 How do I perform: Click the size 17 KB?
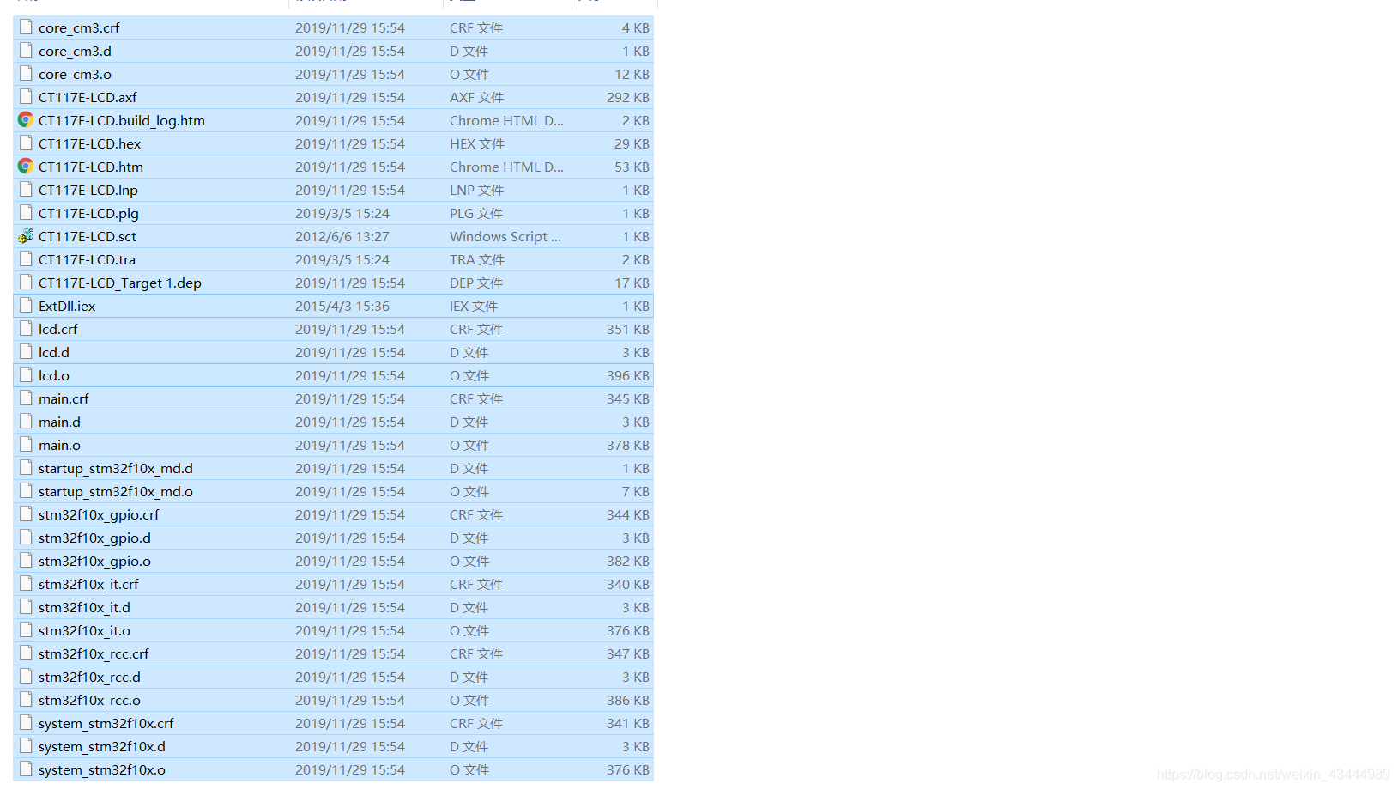[632, 283]
